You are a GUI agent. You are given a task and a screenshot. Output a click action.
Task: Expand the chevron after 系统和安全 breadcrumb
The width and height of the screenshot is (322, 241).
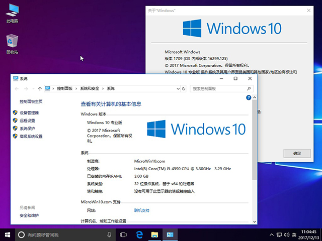tap(103, 89)
